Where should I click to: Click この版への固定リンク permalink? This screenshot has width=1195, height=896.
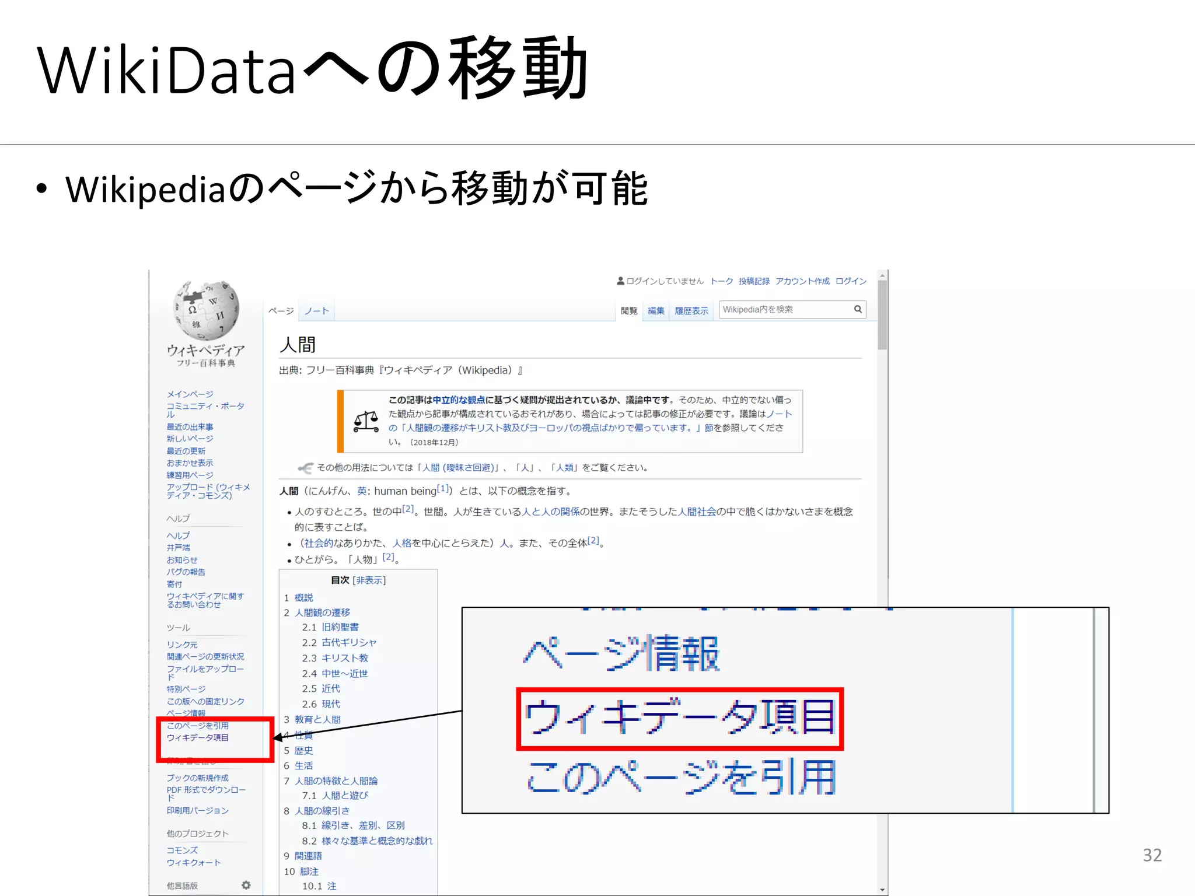click(x=205, y=701)
